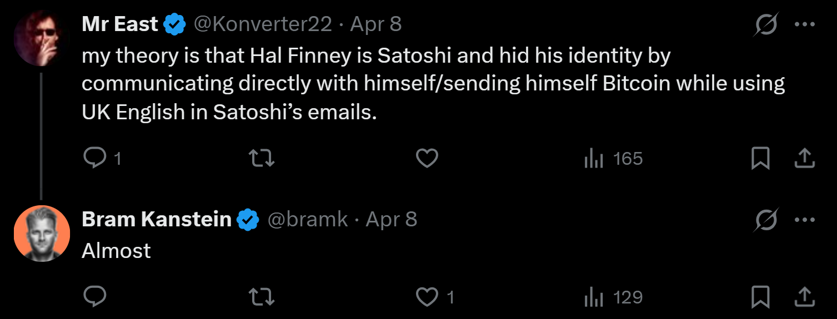Repost Mr East's Hal Finney tweet
The image size is (837, 319).
(x=261, y=159)
